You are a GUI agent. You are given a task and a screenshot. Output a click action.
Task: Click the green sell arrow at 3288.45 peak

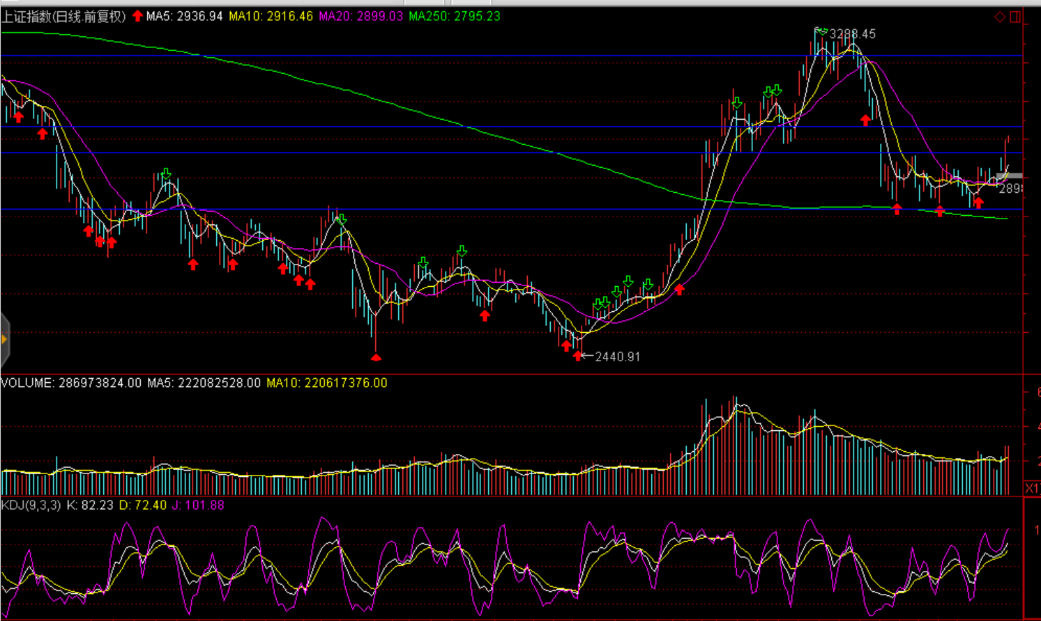(821, 31)
